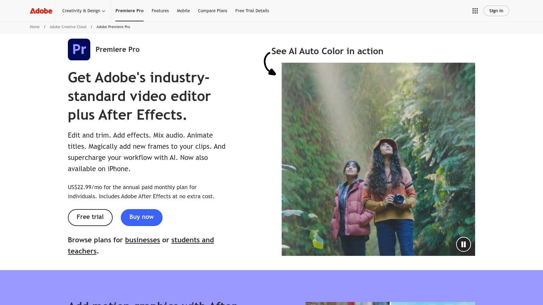Pause the AI Auto Color video

click(463, 244)
